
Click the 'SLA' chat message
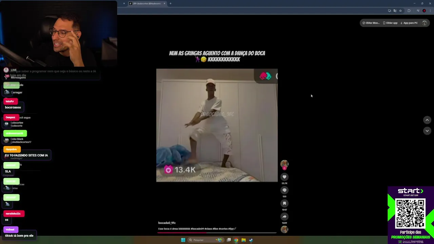click(x=8, y=171)
